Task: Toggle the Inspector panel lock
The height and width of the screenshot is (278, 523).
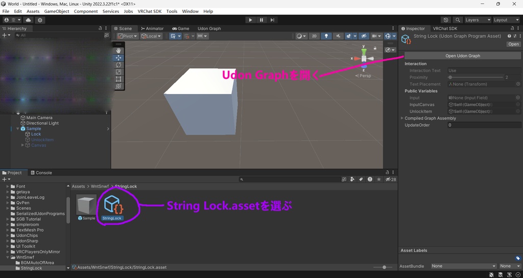Action: click(x=512, y=29)
